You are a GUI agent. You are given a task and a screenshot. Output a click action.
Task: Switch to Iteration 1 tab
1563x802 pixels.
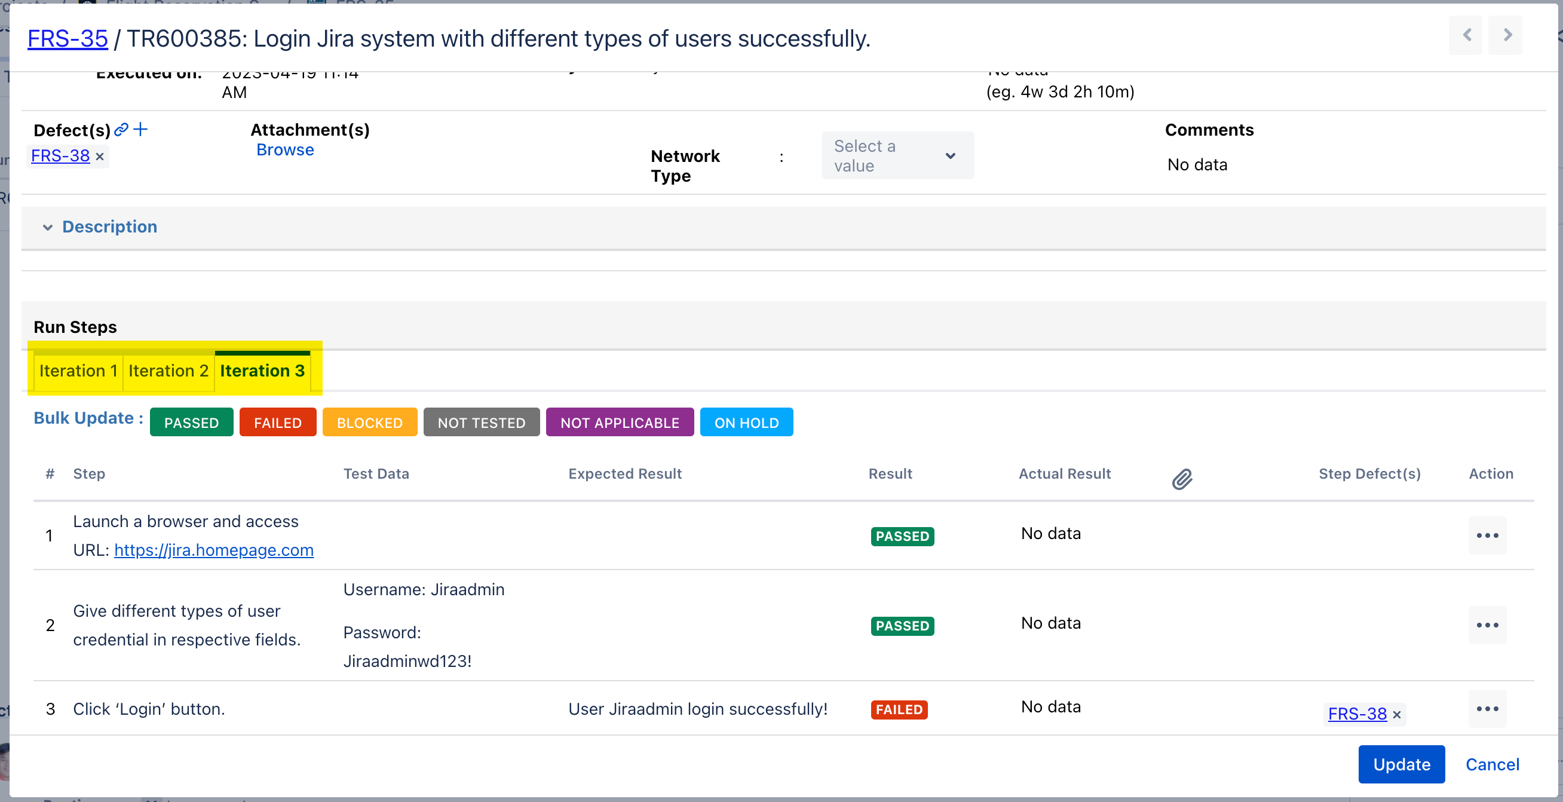(78, 371)
